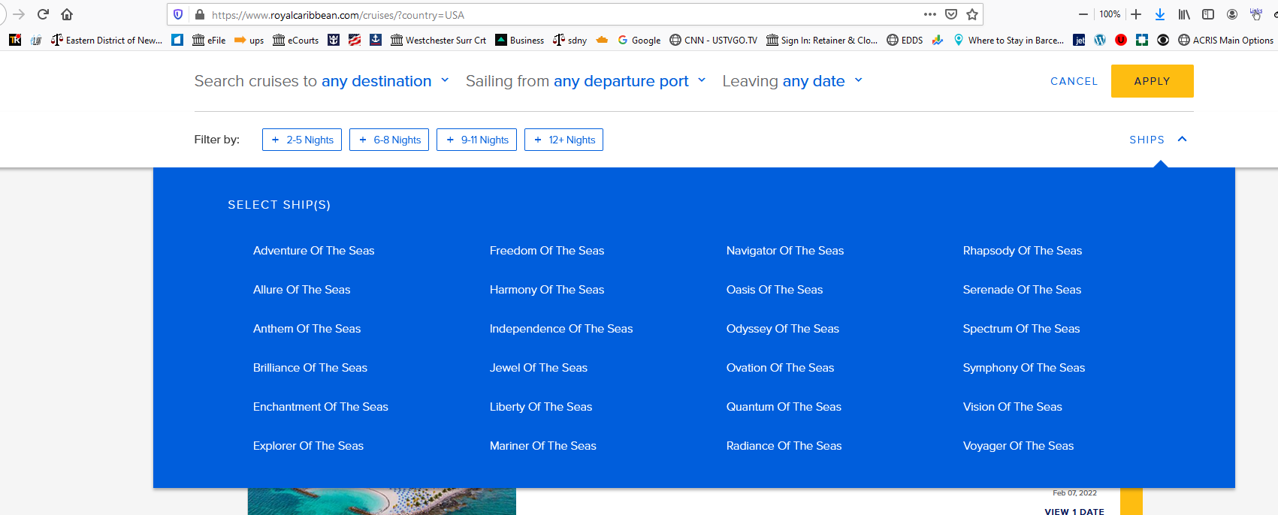Open the red U bookmark icon

1121,40
